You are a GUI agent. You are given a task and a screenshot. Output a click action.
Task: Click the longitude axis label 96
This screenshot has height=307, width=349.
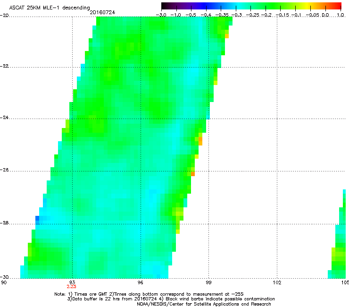(x=140, y=282)
